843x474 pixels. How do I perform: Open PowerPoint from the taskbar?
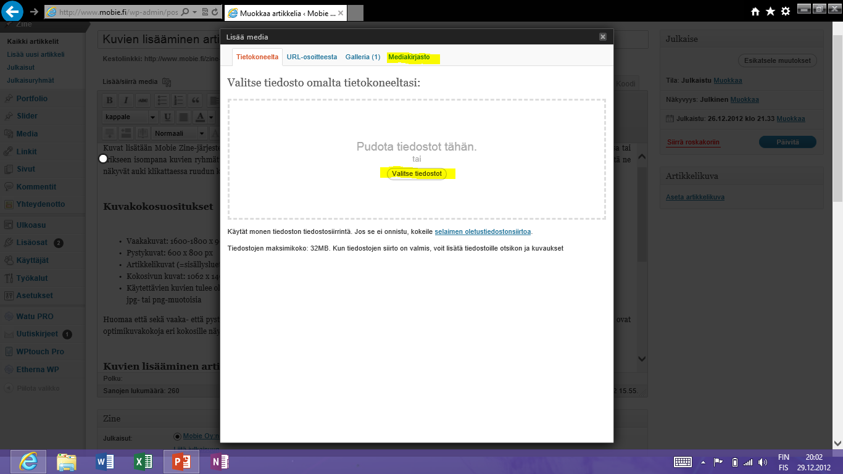(181, 462)
